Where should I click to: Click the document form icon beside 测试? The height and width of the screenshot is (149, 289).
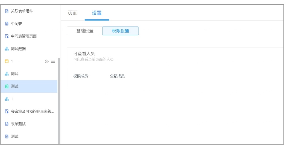click(x=7, y=136)
